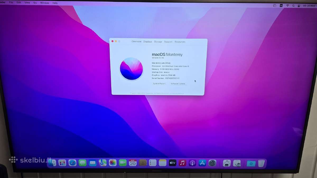Launch Maps from the Dock
Screen dimensions: 317x178
[x=102, y=163]
